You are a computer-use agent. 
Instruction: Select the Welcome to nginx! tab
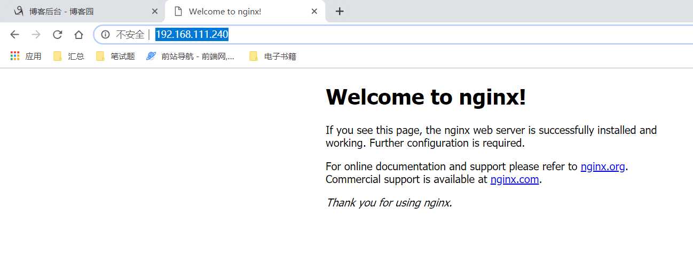246,11
